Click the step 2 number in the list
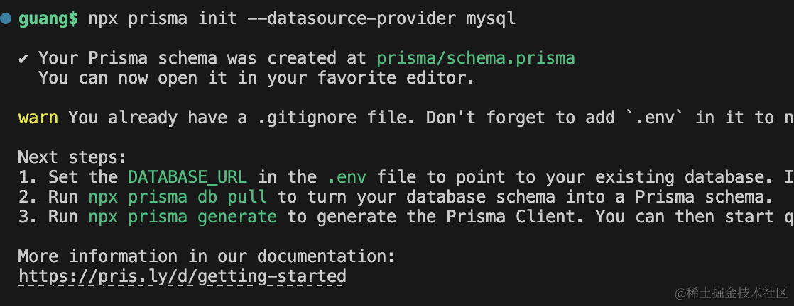Screen dimensions: 794x306 point(27,197)
